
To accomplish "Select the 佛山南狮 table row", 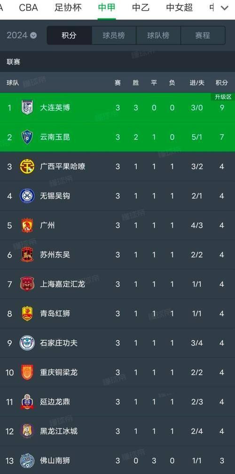I will pyautogui.click(x=117, y=460).
